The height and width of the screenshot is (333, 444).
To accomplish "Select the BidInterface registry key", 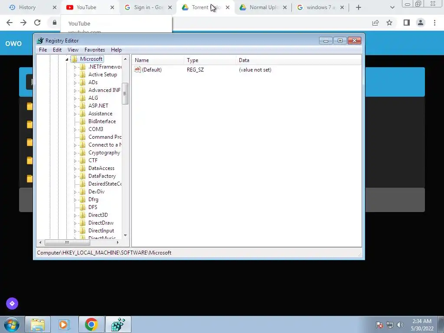I will [x=102, y=121].
